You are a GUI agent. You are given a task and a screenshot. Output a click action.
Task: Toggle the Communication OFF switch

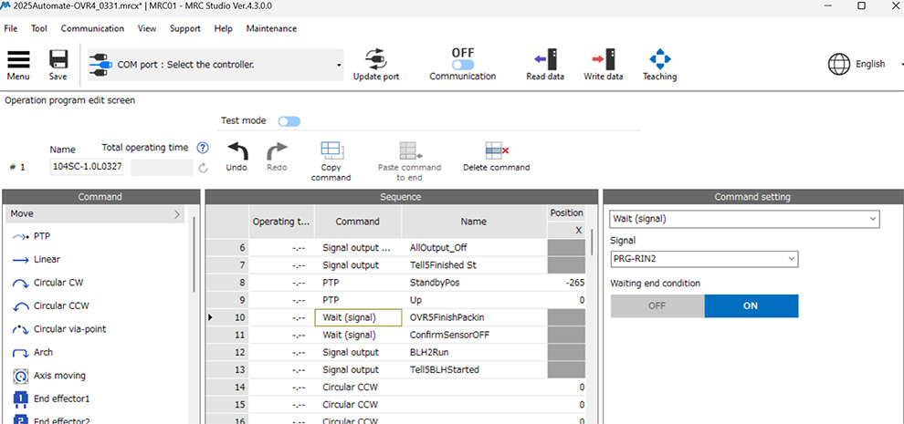[463, 65]
